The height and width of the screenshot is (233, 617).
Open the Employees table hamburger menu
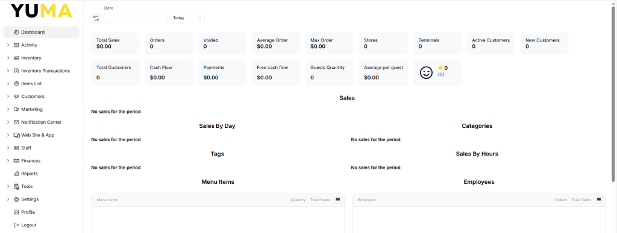point(599,199)
